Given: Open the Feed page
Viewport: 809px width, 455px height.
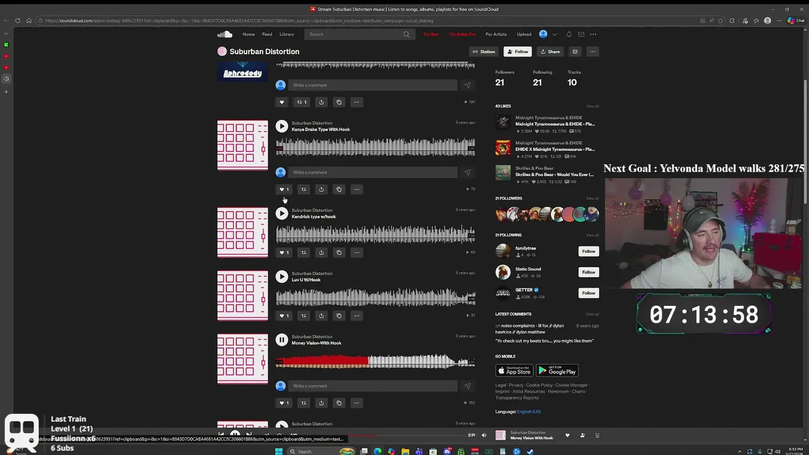Looking at the screenshot, I should tap(267, 34).
